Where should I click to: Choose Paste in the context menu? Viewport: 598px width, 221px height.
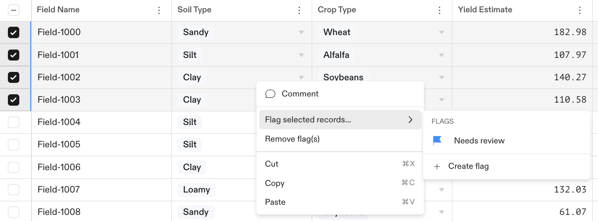(275, 202)
